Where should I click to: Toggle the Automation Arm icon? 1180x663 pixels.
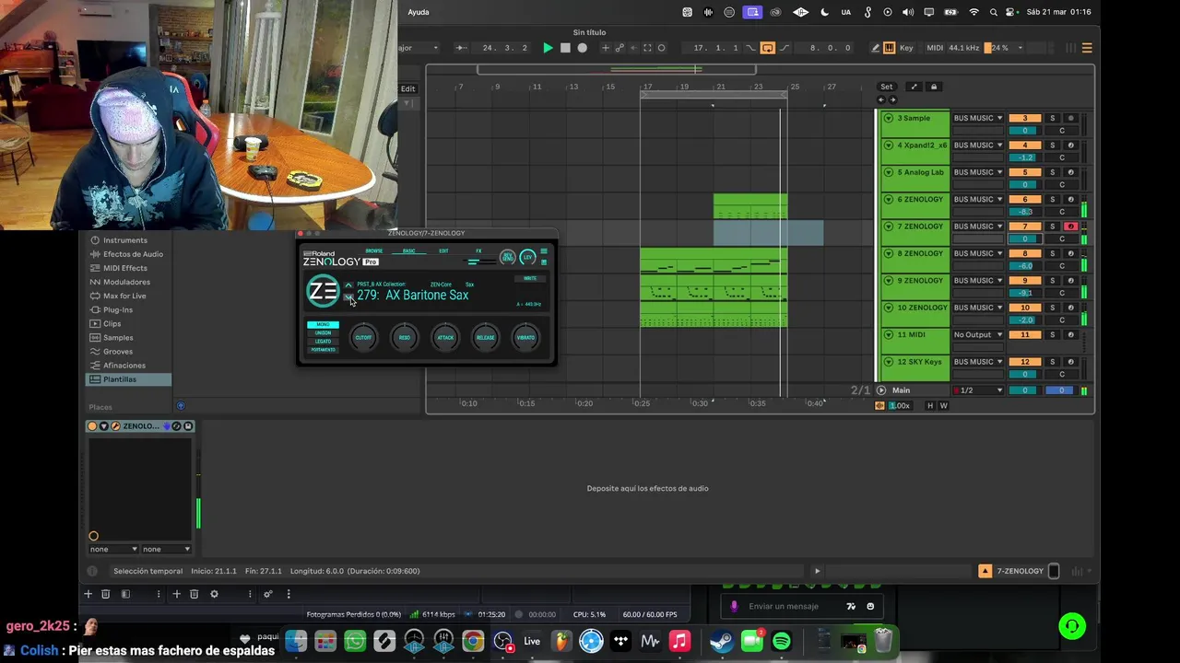tap(619, 48)
